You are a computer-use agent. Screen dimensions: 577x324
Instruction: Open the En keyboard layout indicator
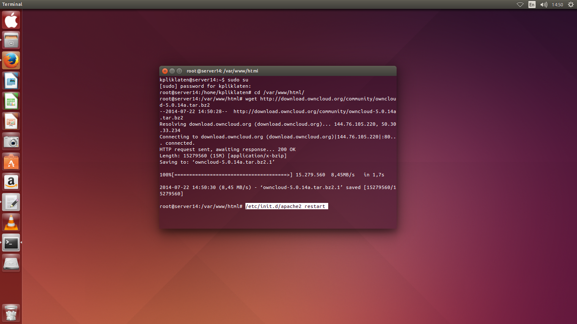[532, 5]
